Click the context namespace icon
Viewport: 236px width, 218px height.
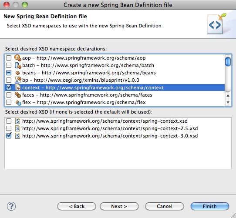tap(18, 87)
